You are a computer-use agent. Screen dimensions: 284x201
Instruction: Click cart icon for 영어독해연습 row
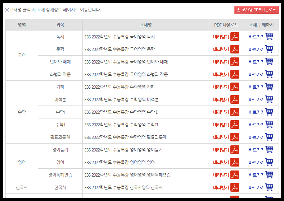269,174
